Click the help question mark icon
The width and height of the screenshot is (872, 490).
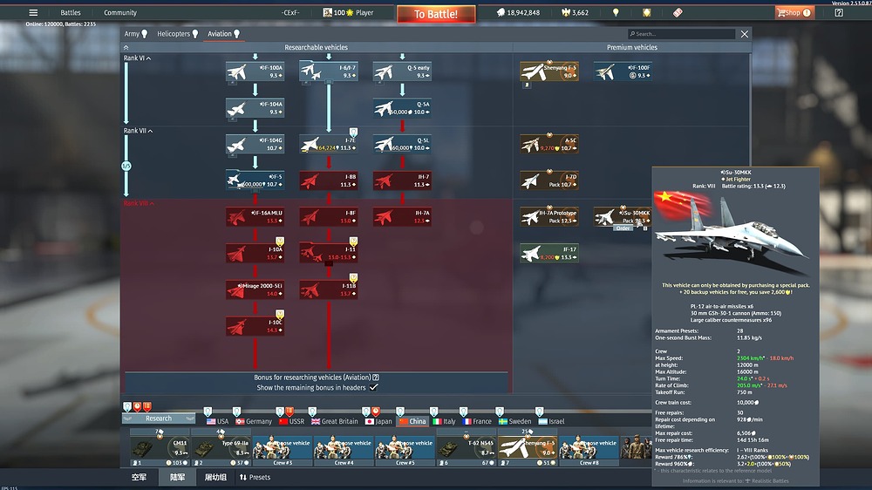[839, 13]
